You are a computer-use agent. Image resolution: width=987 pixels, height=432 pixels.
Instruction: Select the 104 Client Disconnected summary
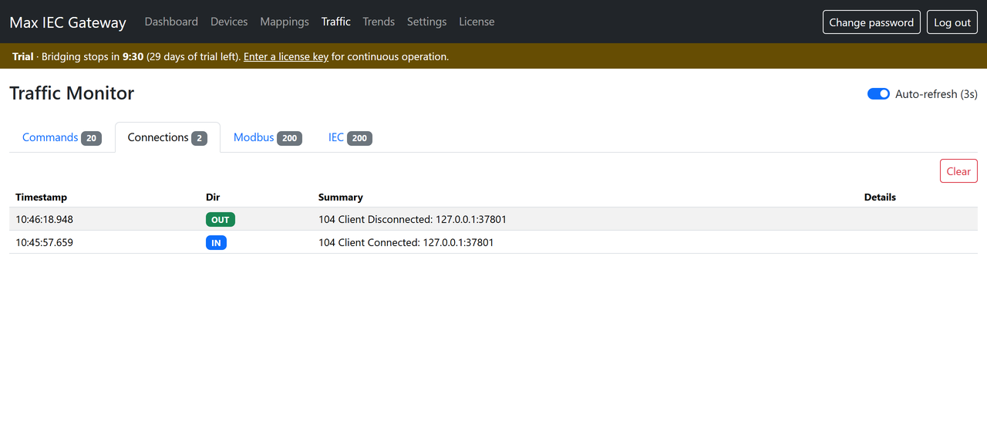pos(413,219)
